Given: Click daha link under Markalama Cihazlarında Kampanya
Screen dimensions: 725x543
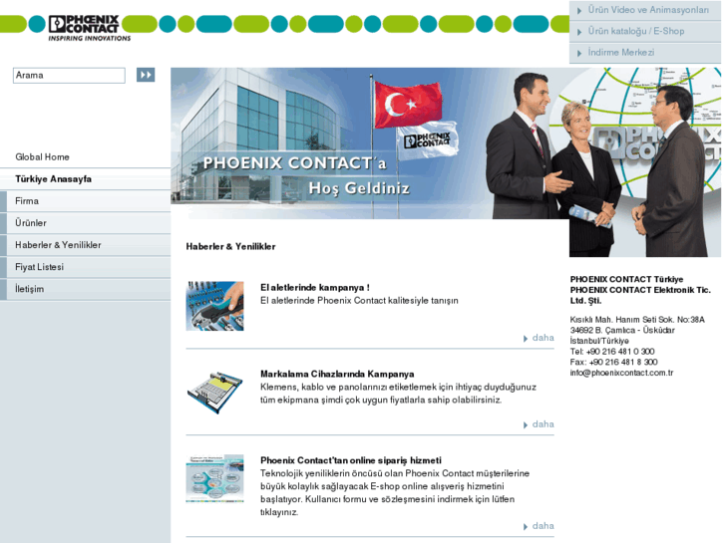Looking at the screenshot, I should point(543,424).
